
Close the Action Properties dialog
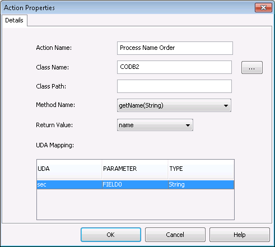click(x=263, y=8)
